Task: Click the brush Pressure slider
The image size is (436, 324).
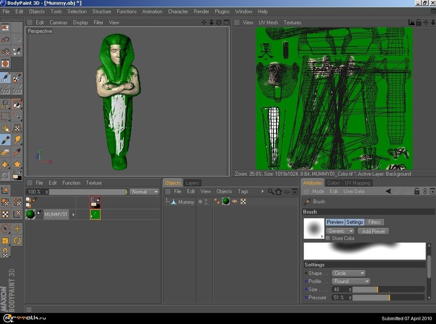Action: click(388, 298)
